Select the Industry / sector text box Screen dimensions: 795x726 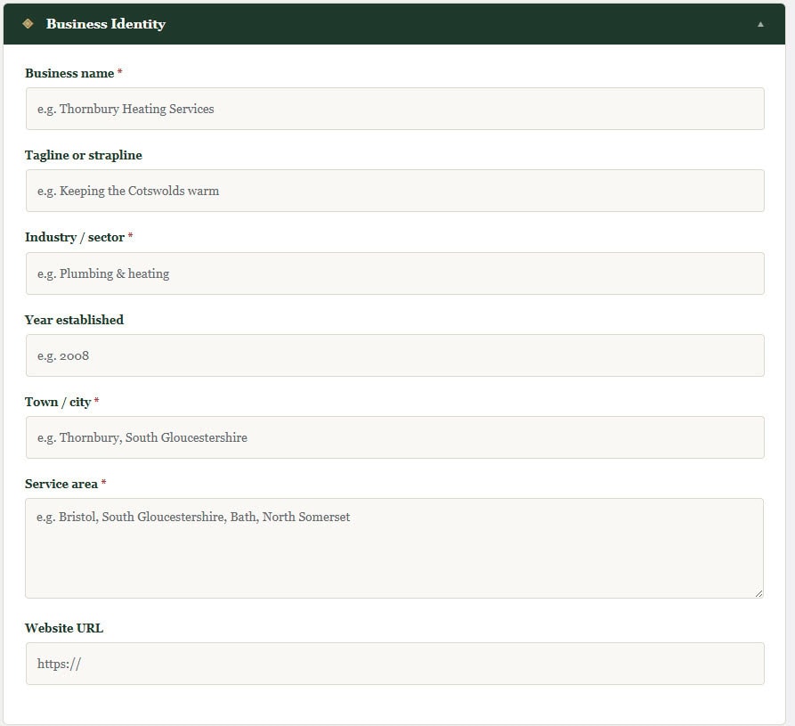[x=394, y=273]
